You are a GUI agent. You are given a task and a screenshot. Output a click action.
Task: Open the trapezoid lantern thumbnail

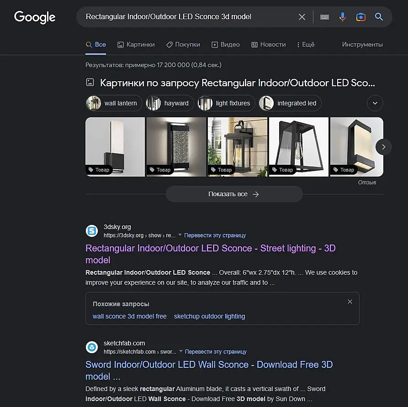point(299,147)
